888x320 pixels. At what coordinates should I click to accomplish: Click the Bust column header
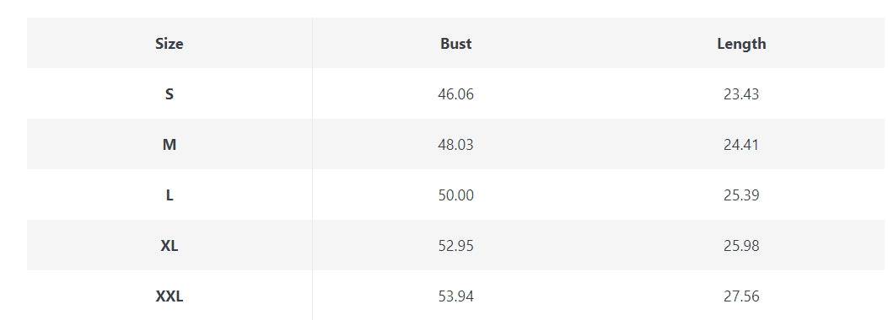[456, 44]
